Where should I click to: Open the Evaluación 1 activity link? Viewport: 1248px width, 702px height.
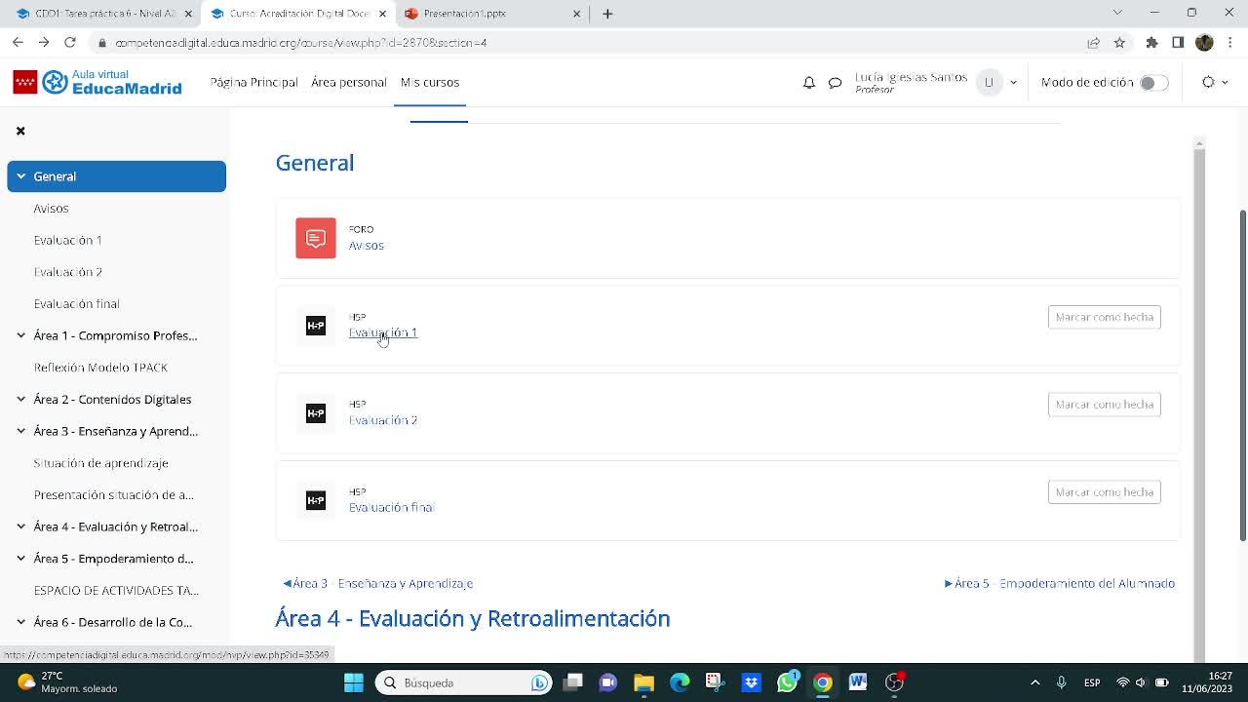coord(383,332)
